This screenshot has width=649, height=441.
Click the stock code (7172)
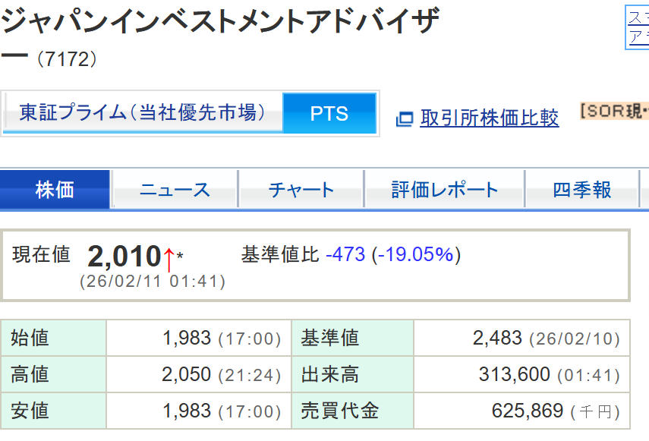pos(68,59)
